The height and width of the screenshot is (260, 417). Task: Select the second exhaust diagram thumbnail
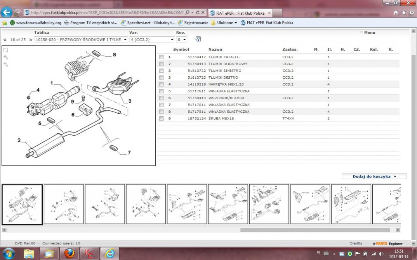[64, 204]
